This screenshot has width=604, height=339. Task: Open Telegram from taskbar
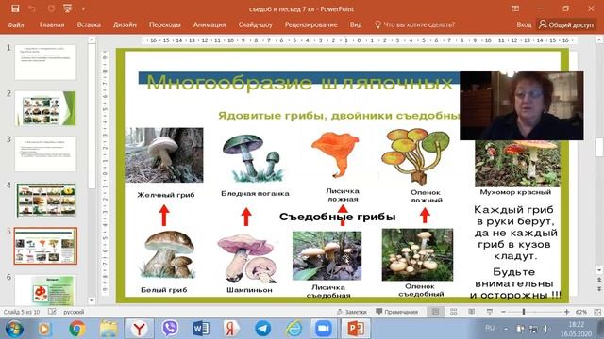262,329
